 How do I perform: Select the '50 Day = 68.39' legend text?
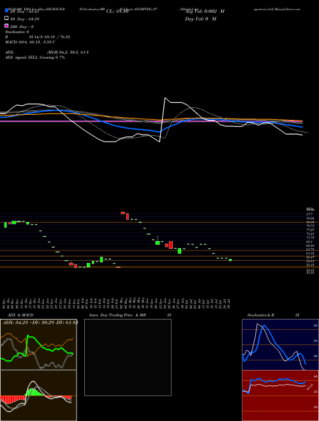(24, 19)
